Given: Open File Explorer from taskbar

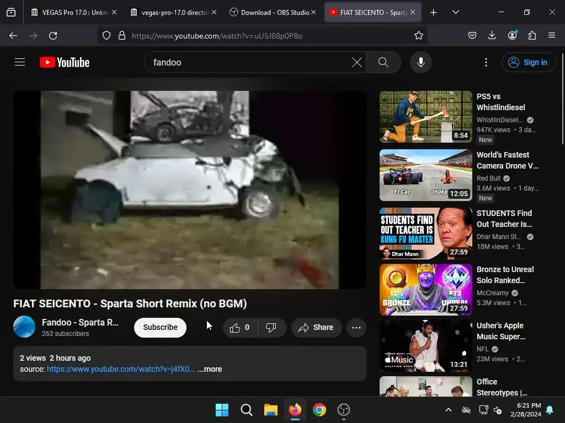Looking at the screenshot, I should (x=270, y=410).
